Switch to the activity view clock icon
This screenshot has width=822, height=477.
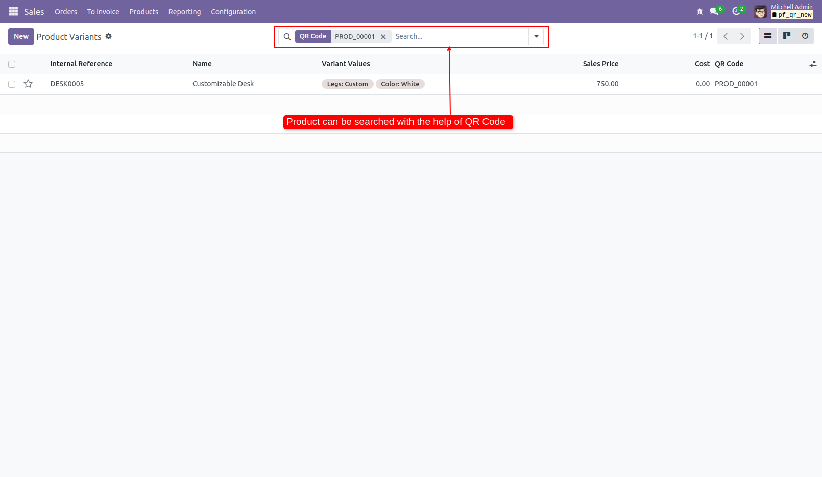coord(805,36)
